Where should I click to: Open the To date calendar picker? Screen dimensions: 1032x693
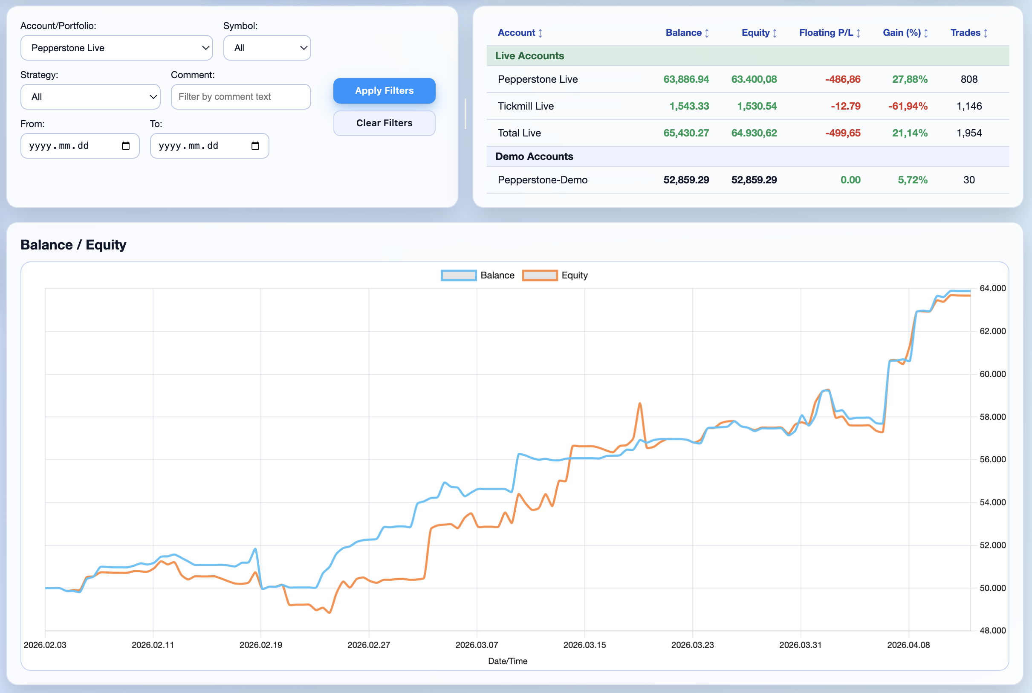click(255, 145)
